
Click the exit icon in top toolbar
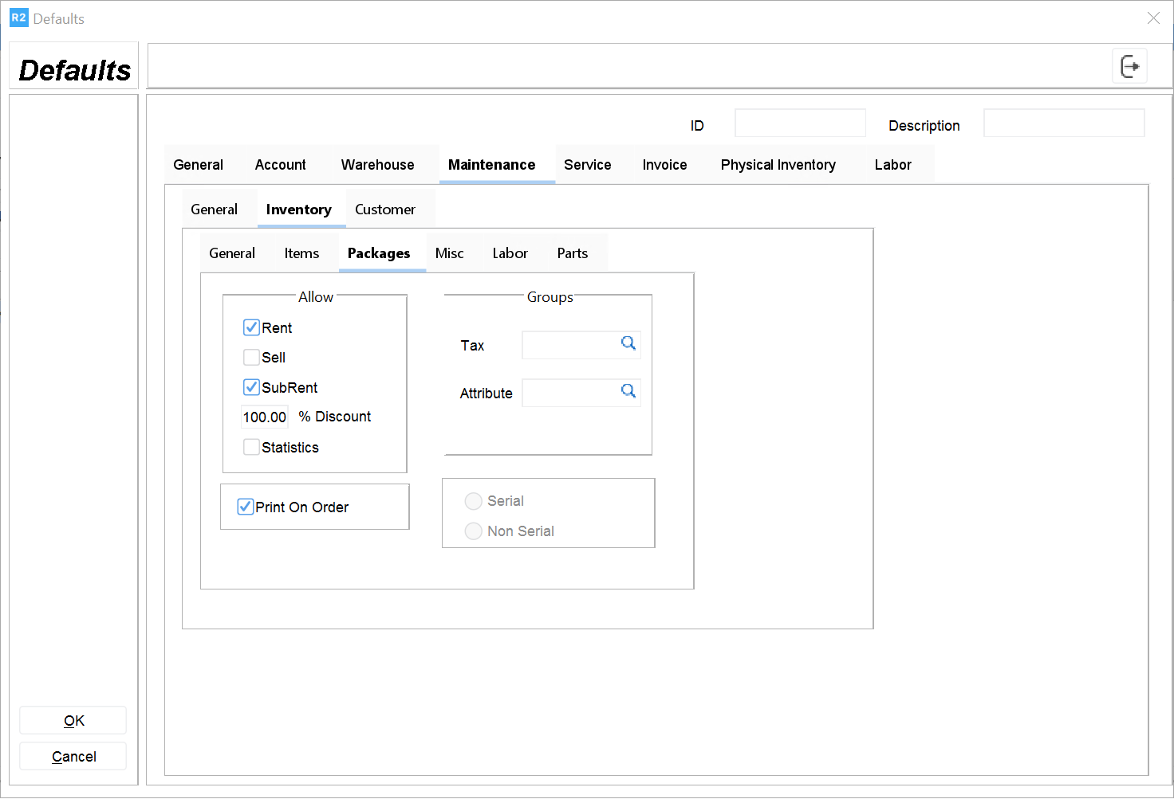pyautogui.click(x=1129, y=66)
